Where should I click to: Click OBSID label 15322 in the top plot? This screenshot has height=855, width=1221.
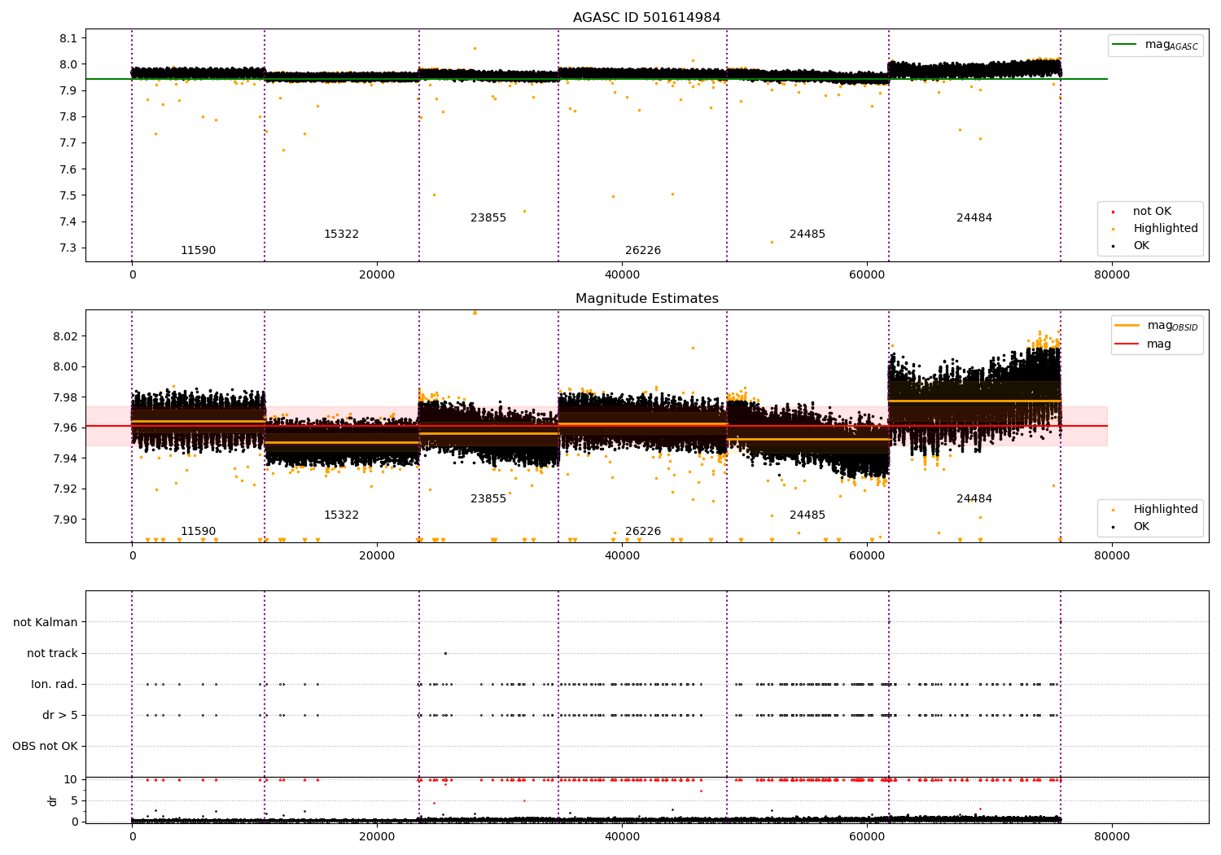coord(341,235)
